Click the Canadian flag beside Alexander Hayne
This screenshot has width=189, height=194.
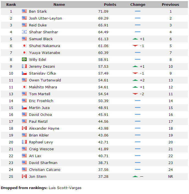pos(24,128)
